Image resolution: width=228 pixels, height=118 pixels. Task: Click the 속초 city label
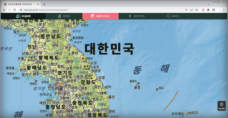coord(96,67)
